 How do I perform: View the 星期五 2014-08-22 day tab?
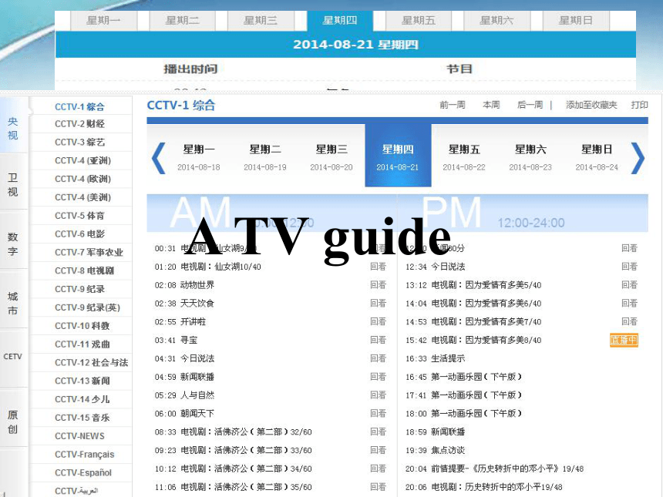[464, 157]
